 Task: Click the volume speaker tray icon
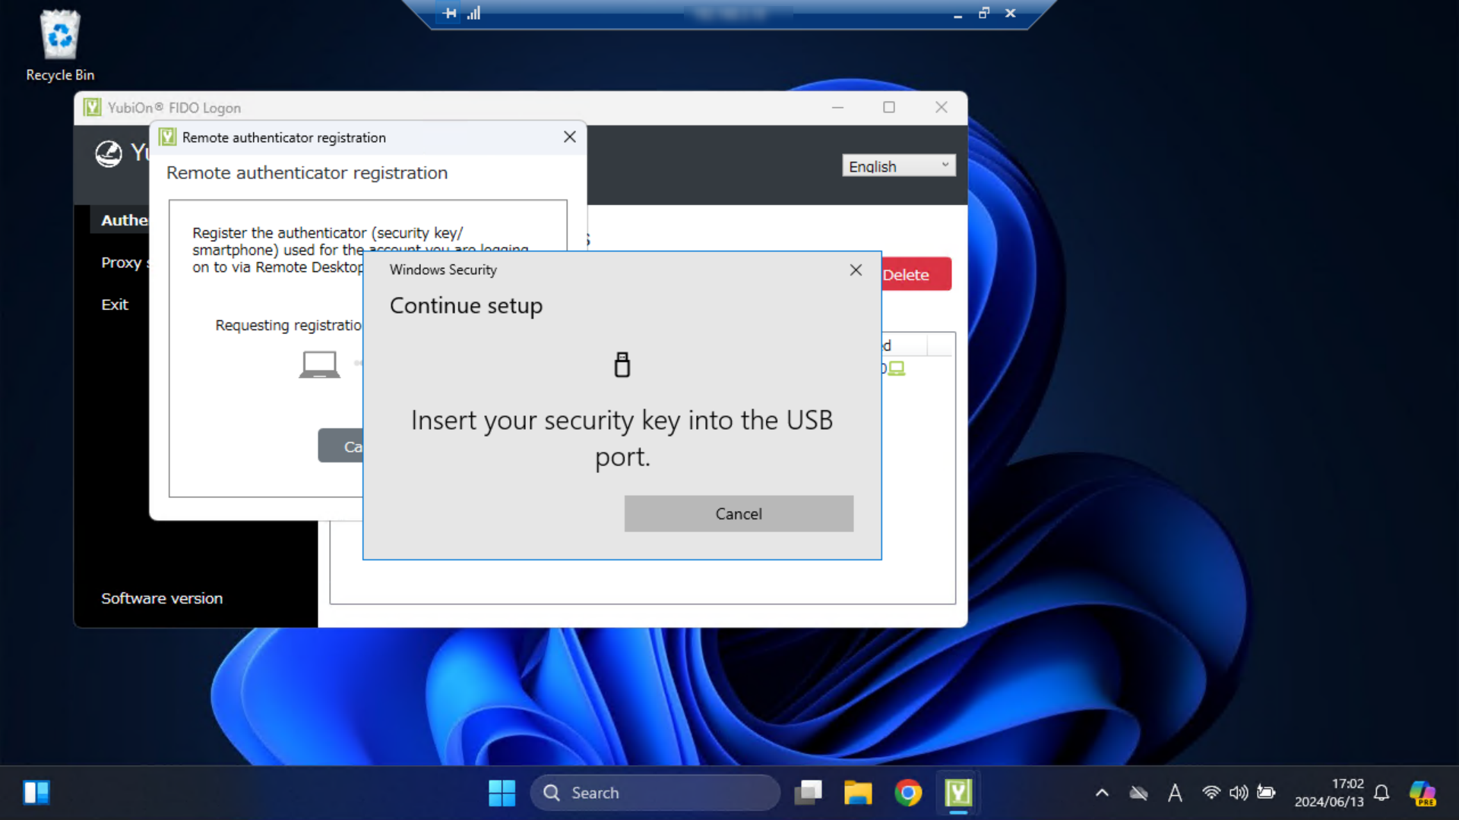click(x=1239, y=793)
